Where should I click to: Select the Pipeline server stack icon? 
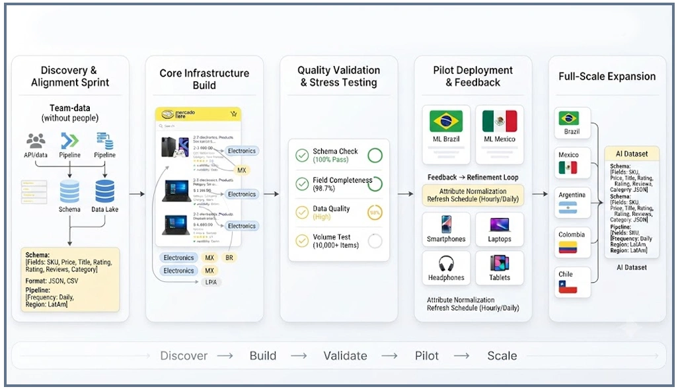(104, 141)
